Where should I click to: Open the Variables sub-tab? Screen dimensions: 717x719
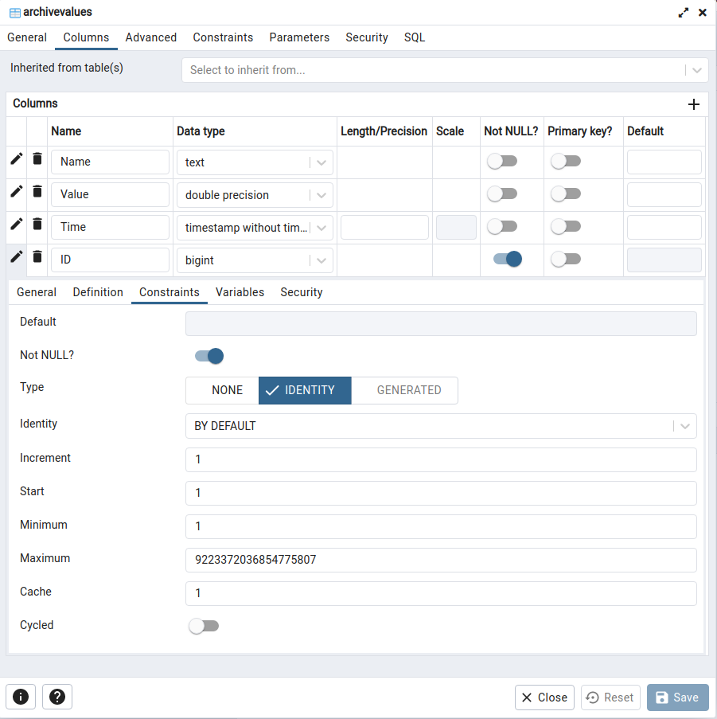click(x=240, y=292)
